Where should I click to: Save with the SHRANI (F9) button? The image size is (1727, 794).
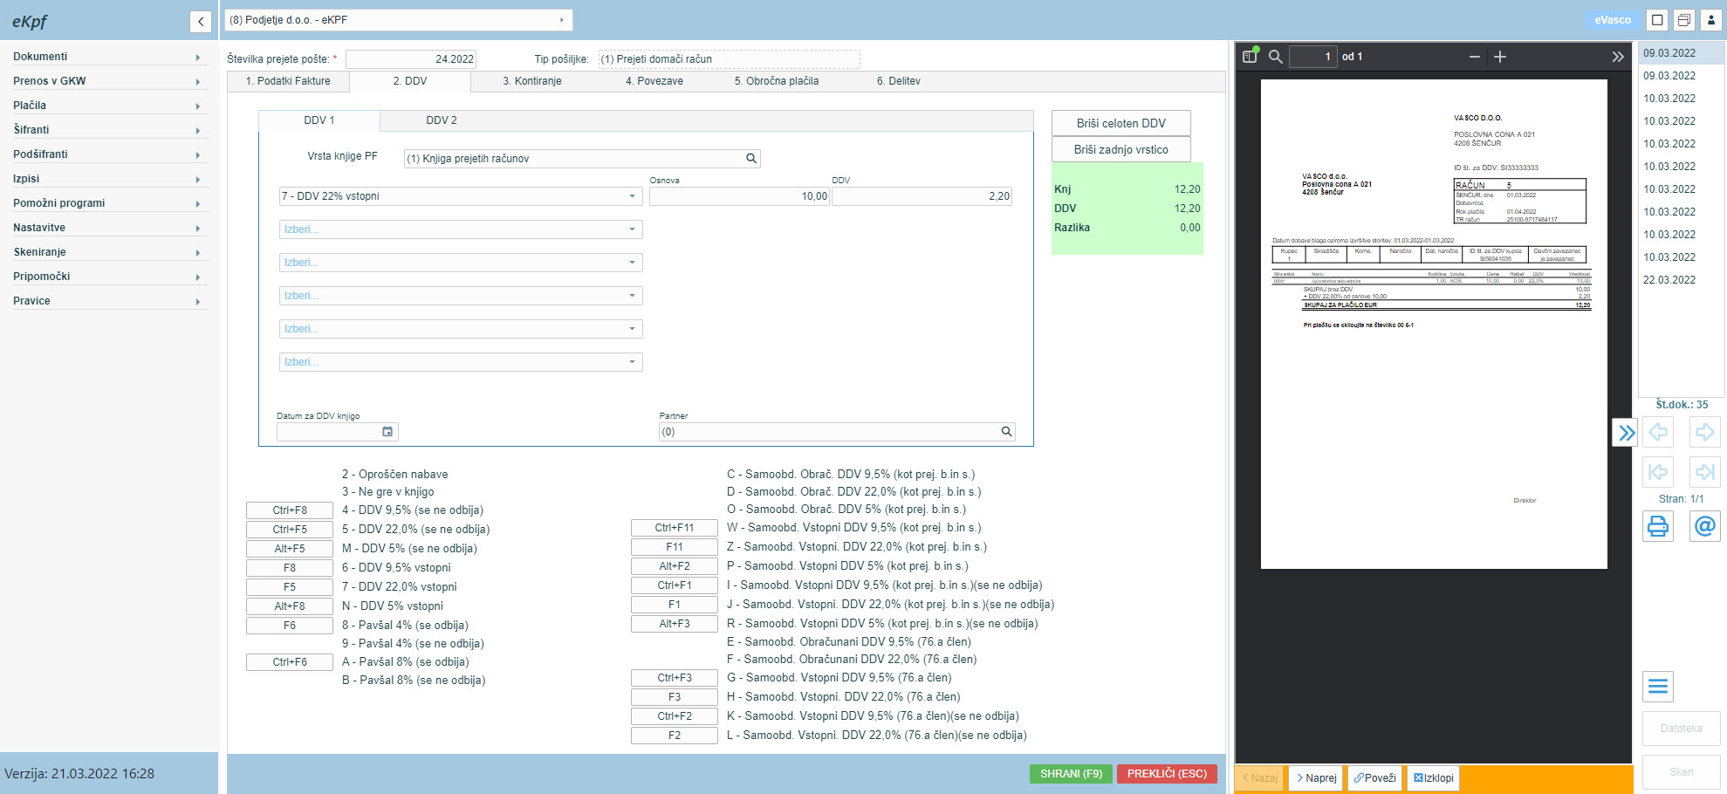point(1071,774)
